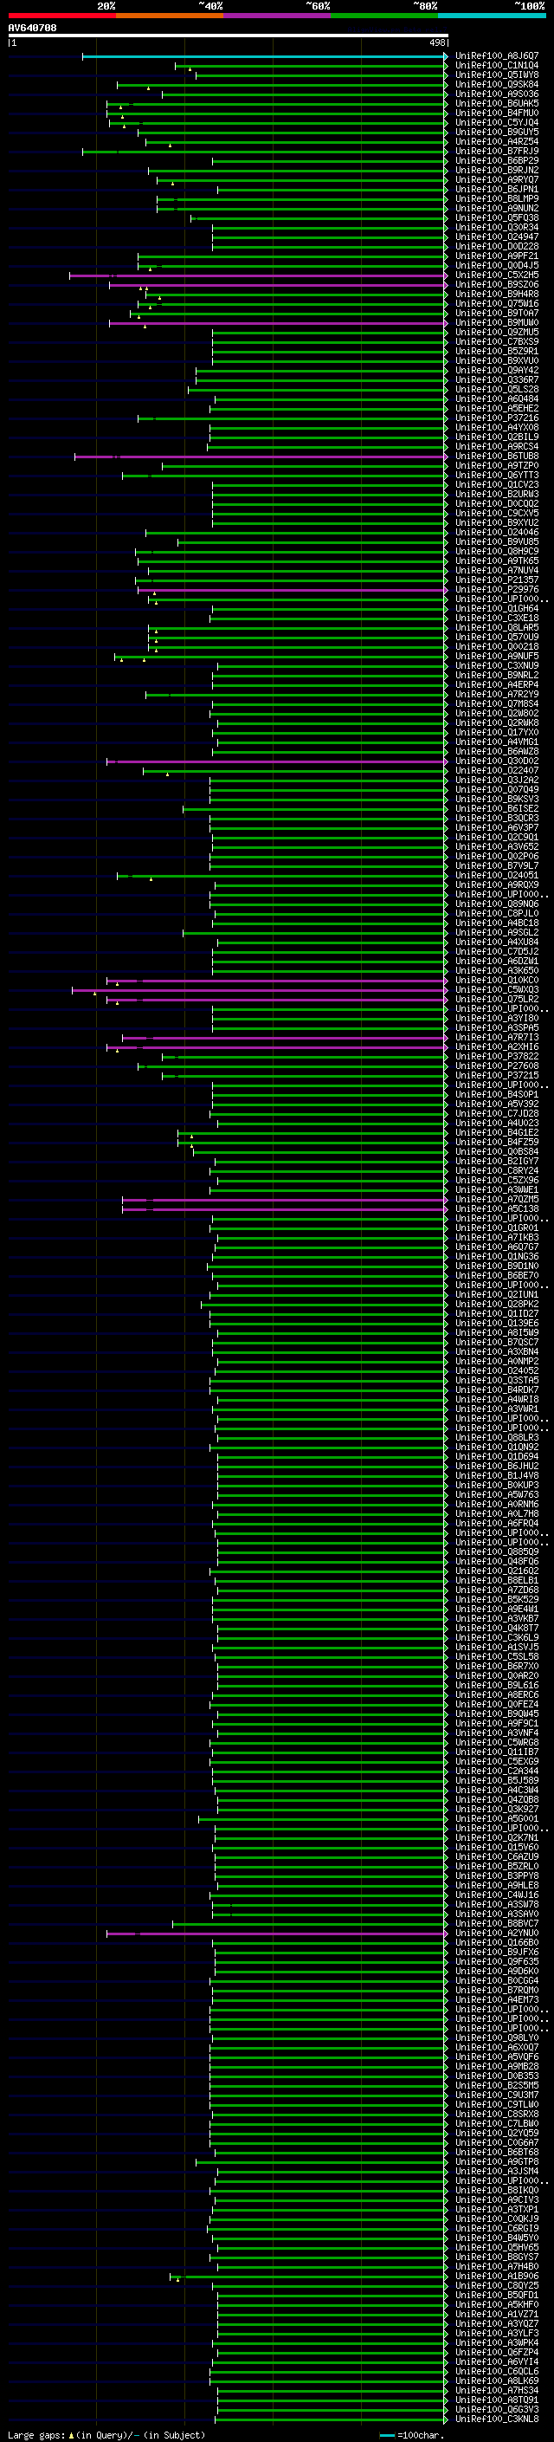This screenshot has width=554, height=2442.
Task: Click the purple alignment bar for UniRef100_C5WX03
Action: (260, 989)
